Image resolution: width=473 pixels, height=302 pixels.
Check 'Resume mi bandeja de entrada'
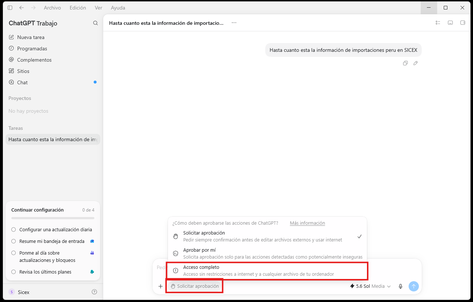[14, 241]
